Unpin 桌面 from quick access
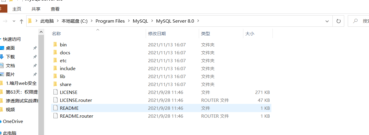This screenshot has width=369, height=135. coord(35,48)
